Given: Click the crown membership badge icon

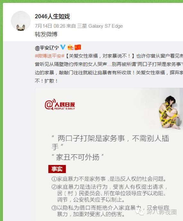Looking at the screenshot, I should [70, 47].
